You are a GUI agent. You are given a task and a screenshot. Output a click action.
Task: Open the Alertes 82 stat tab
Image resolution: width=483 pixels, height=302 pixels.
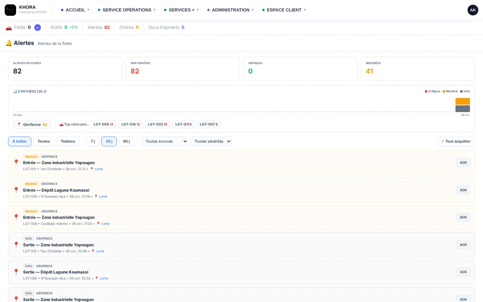99,27
